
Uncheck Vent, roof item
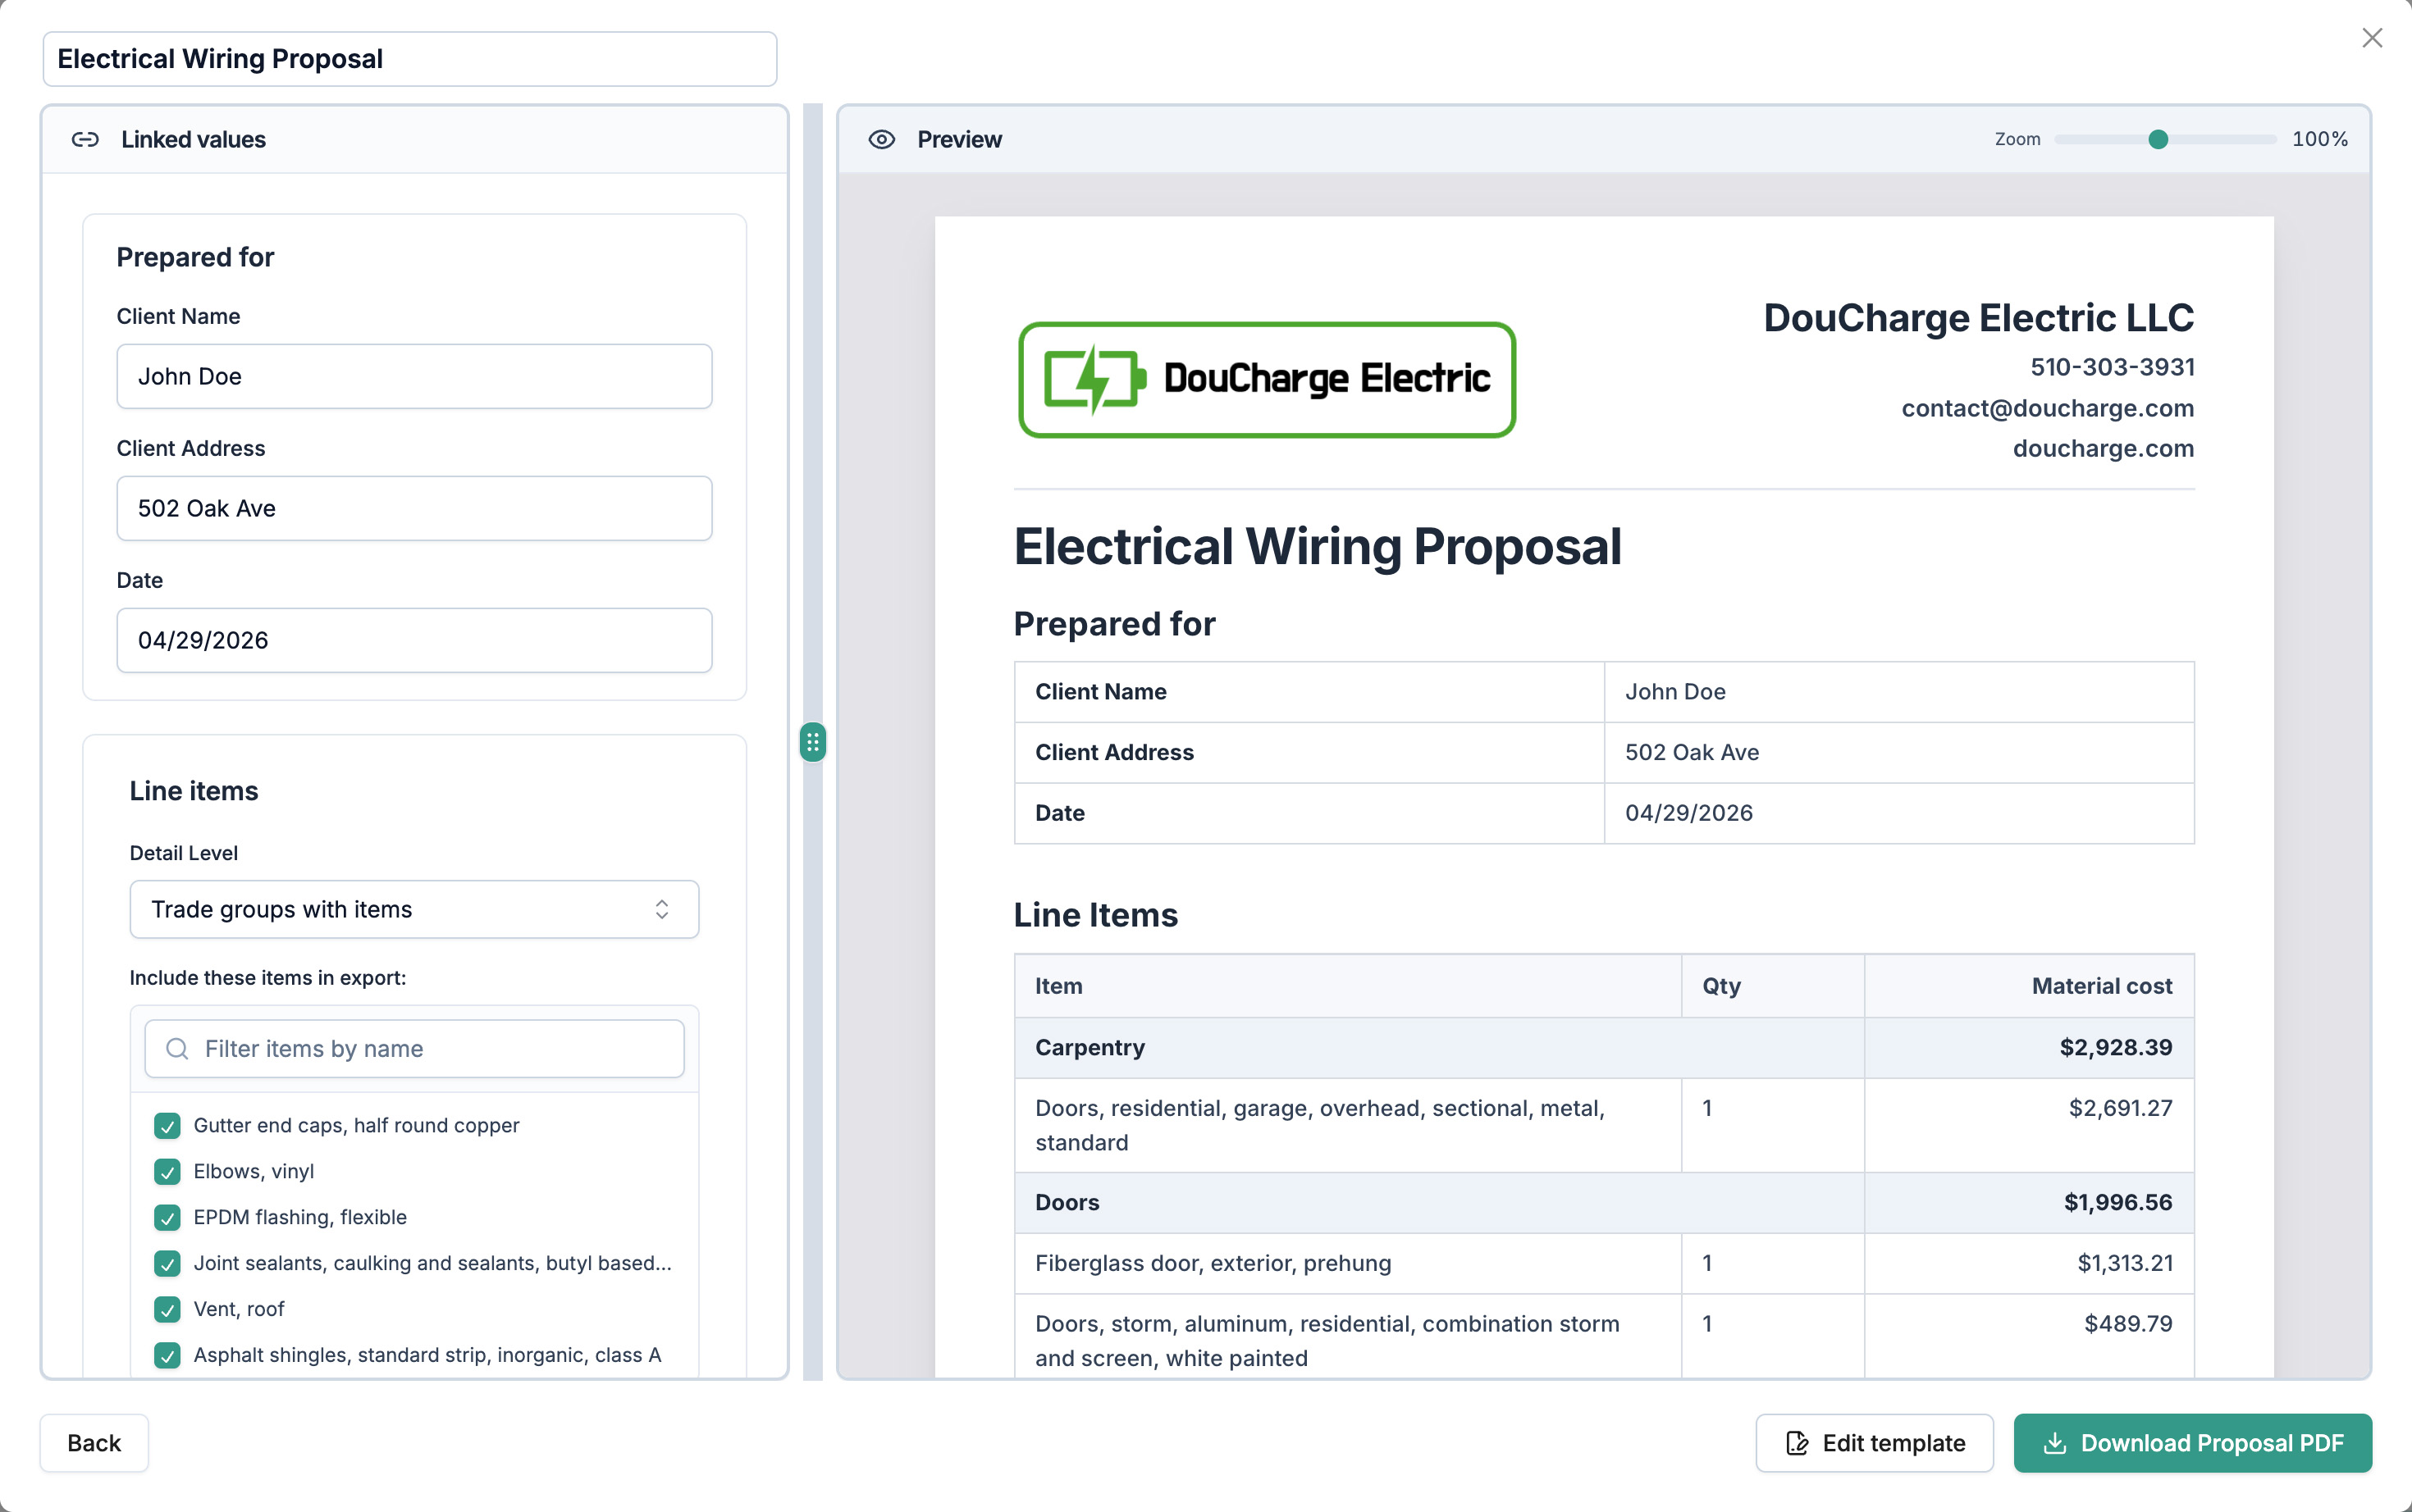click(167, 1309)
